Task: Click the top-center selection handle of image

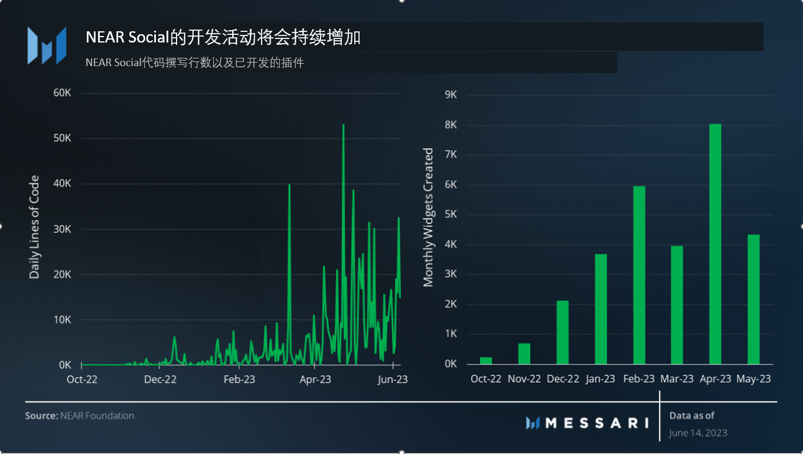Action: [x=401, y=1]
